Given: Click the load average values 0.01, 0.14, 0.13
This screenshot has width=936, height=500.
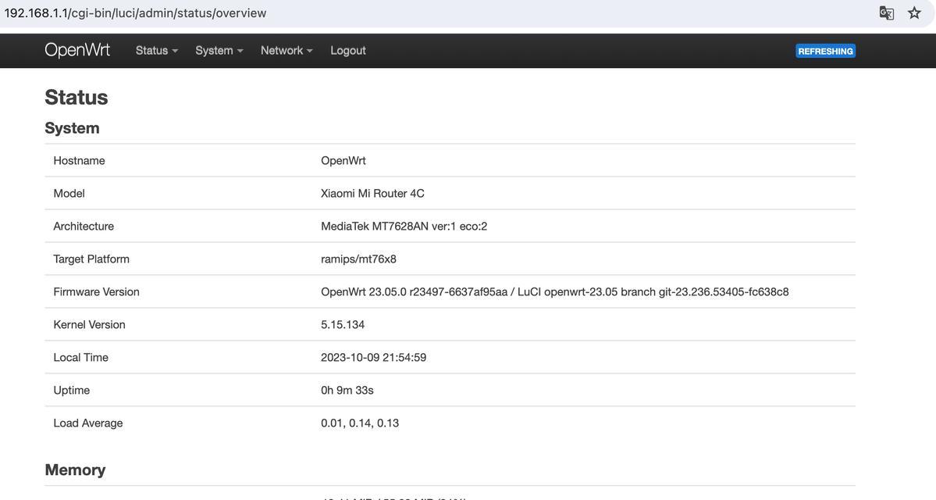Looking at the screenshot, I should [360, 423].
